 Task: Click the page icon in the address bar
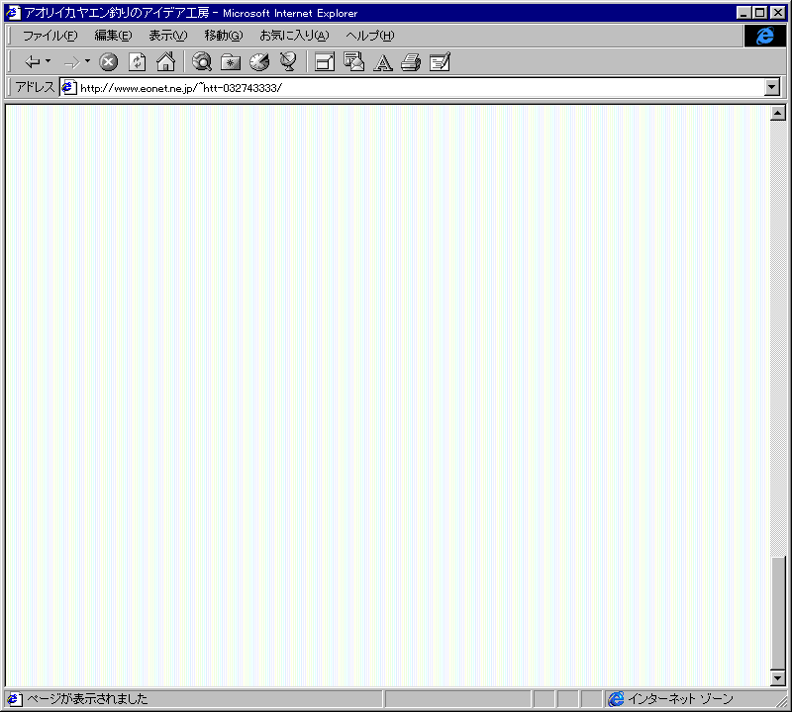point(68,87)
